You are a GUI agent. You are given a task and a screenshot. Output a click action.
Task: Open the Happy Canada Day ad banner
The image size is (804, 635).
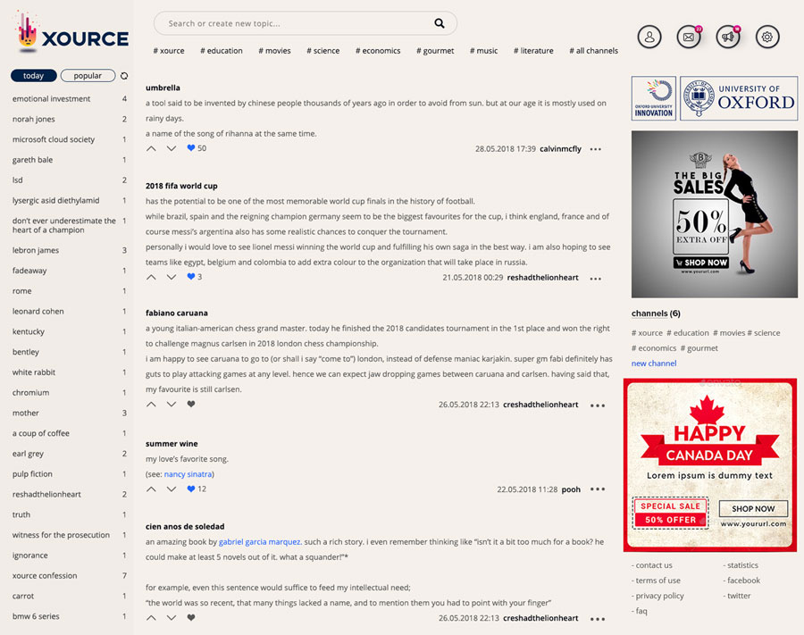(x=709, y=465)
